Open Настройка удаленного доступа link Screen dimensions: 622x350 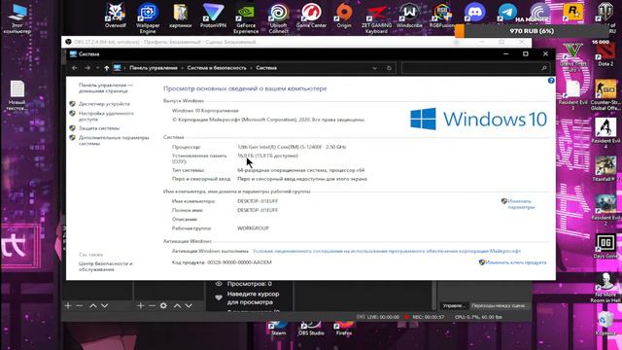click(106, 117)
